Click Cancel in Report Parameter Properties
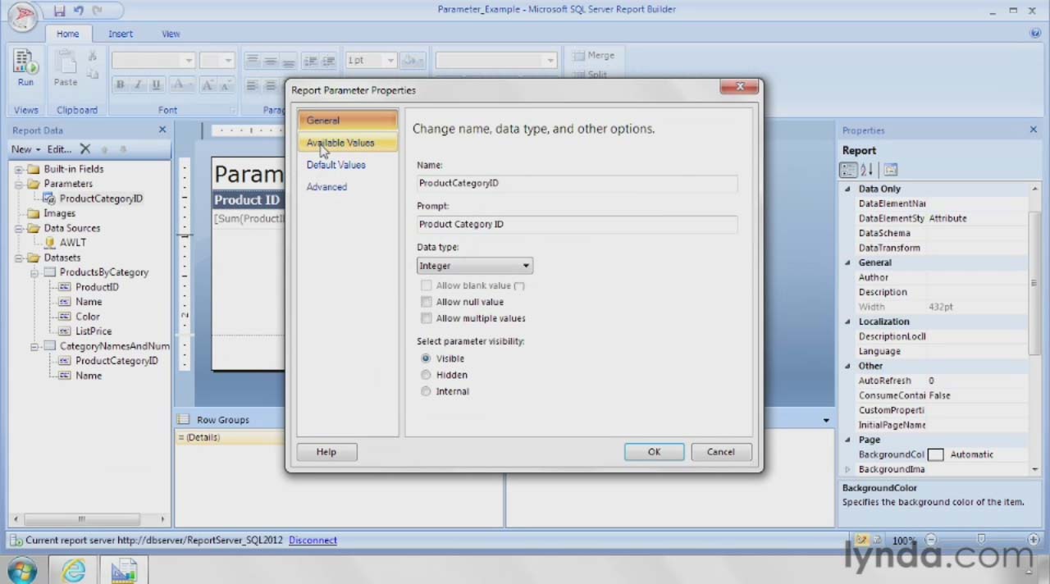Screen dimensions: 1050x584 point(721,452)
